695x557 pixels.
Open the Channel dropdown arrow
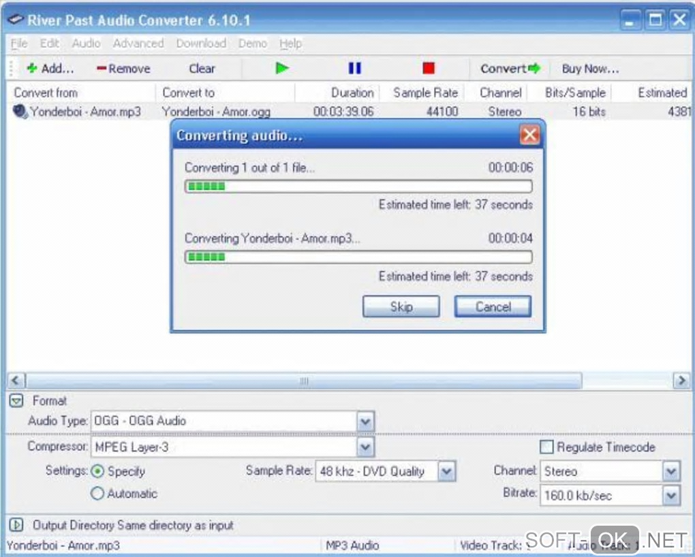(671, 471)
